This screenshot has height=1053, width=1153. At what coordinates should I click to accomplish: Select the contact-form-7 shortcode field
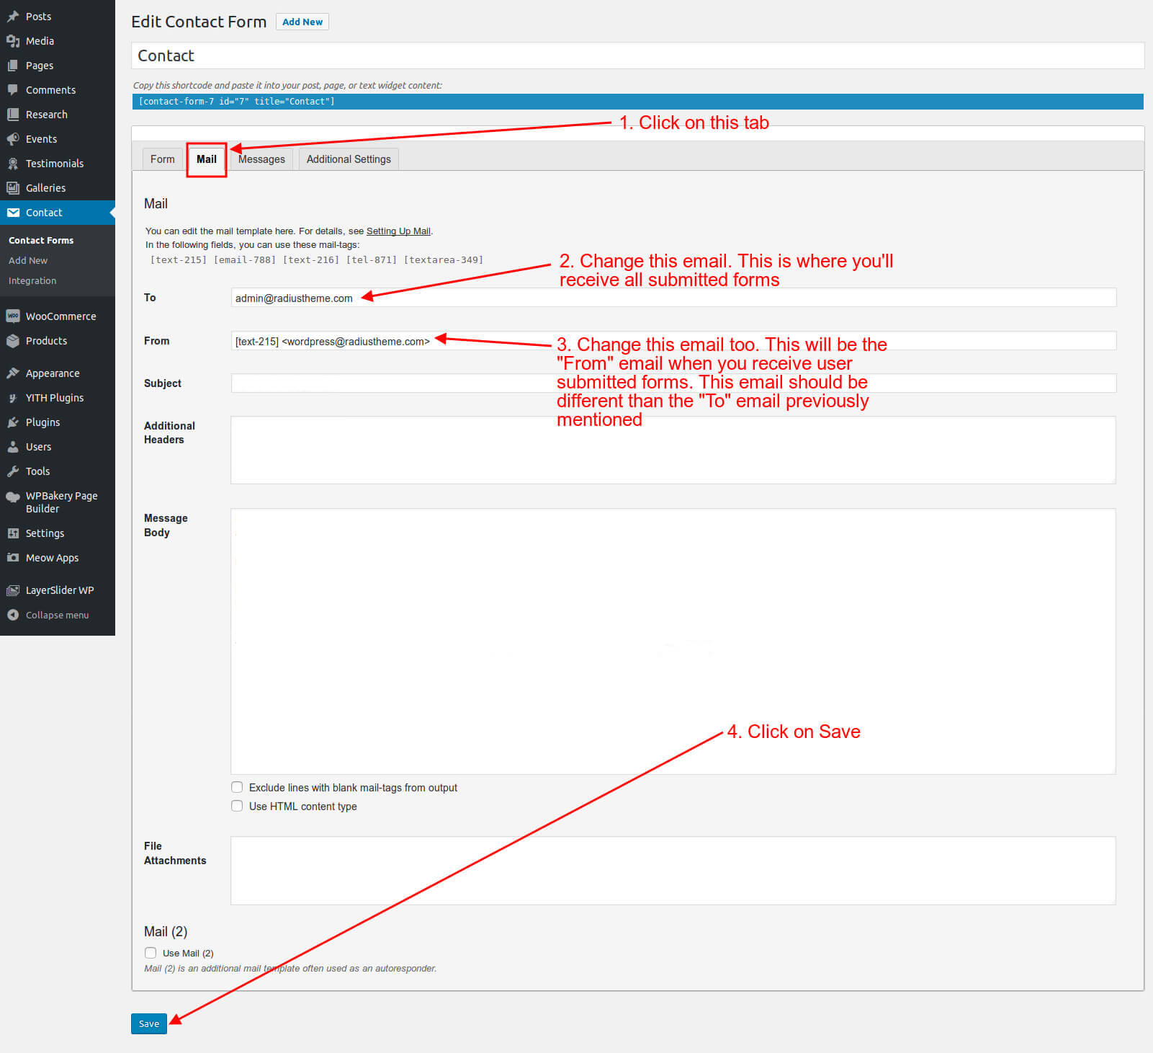(x=637, y=102)
